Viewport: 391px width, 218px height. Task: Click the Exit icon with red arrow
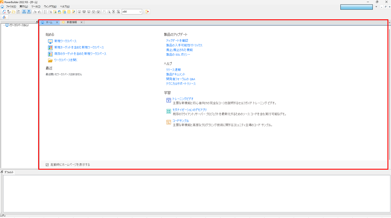147,12
